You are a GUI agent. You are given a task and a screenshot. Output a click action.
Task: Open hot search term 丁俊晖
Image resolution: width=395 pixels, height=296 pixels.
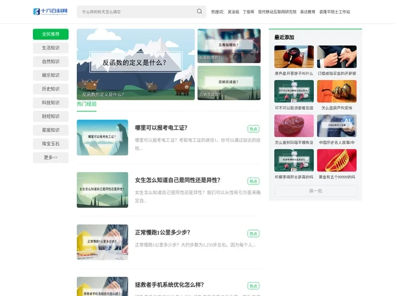pos(249,12)
